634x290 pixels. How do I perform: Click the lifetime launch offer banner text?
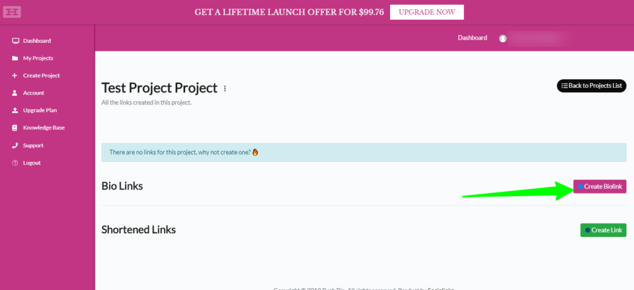click(x=289, y=12)
